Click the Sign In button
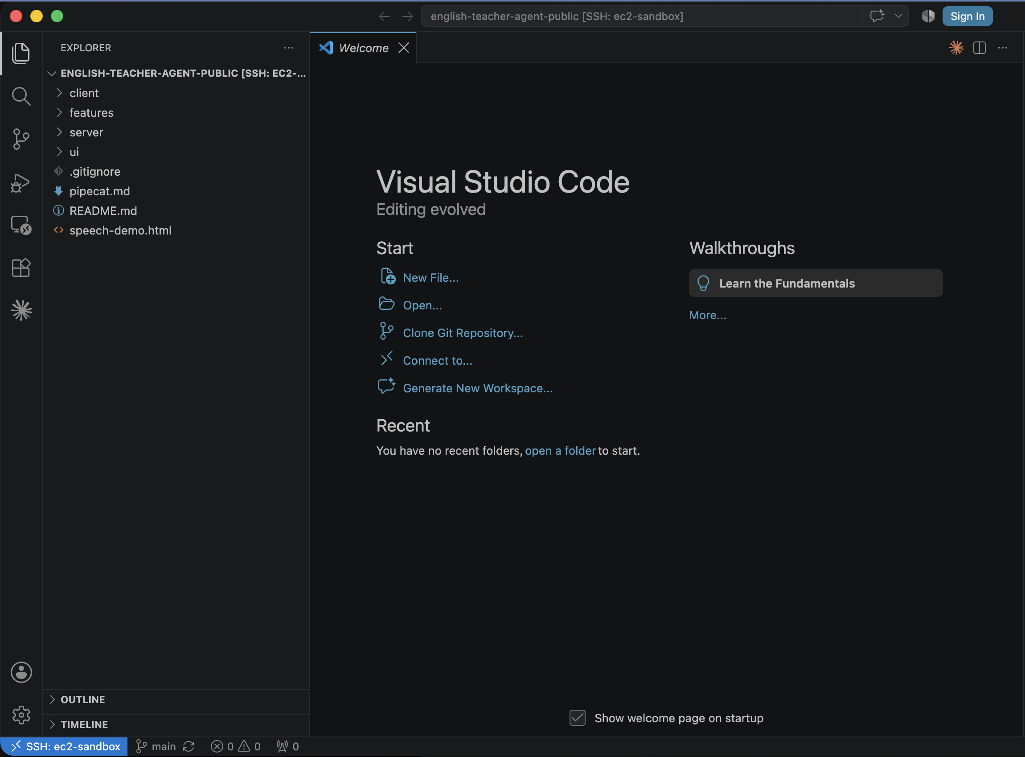Image resolution: width=1025 pixels, height=757 pixels. pyautogui.click(x=968, y=16)
